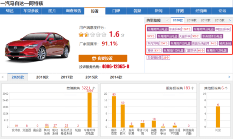Click the 后备箱故障 28个 tag
Screen dimensions: 234x139
pyautogui.click(x=158, y=57)
